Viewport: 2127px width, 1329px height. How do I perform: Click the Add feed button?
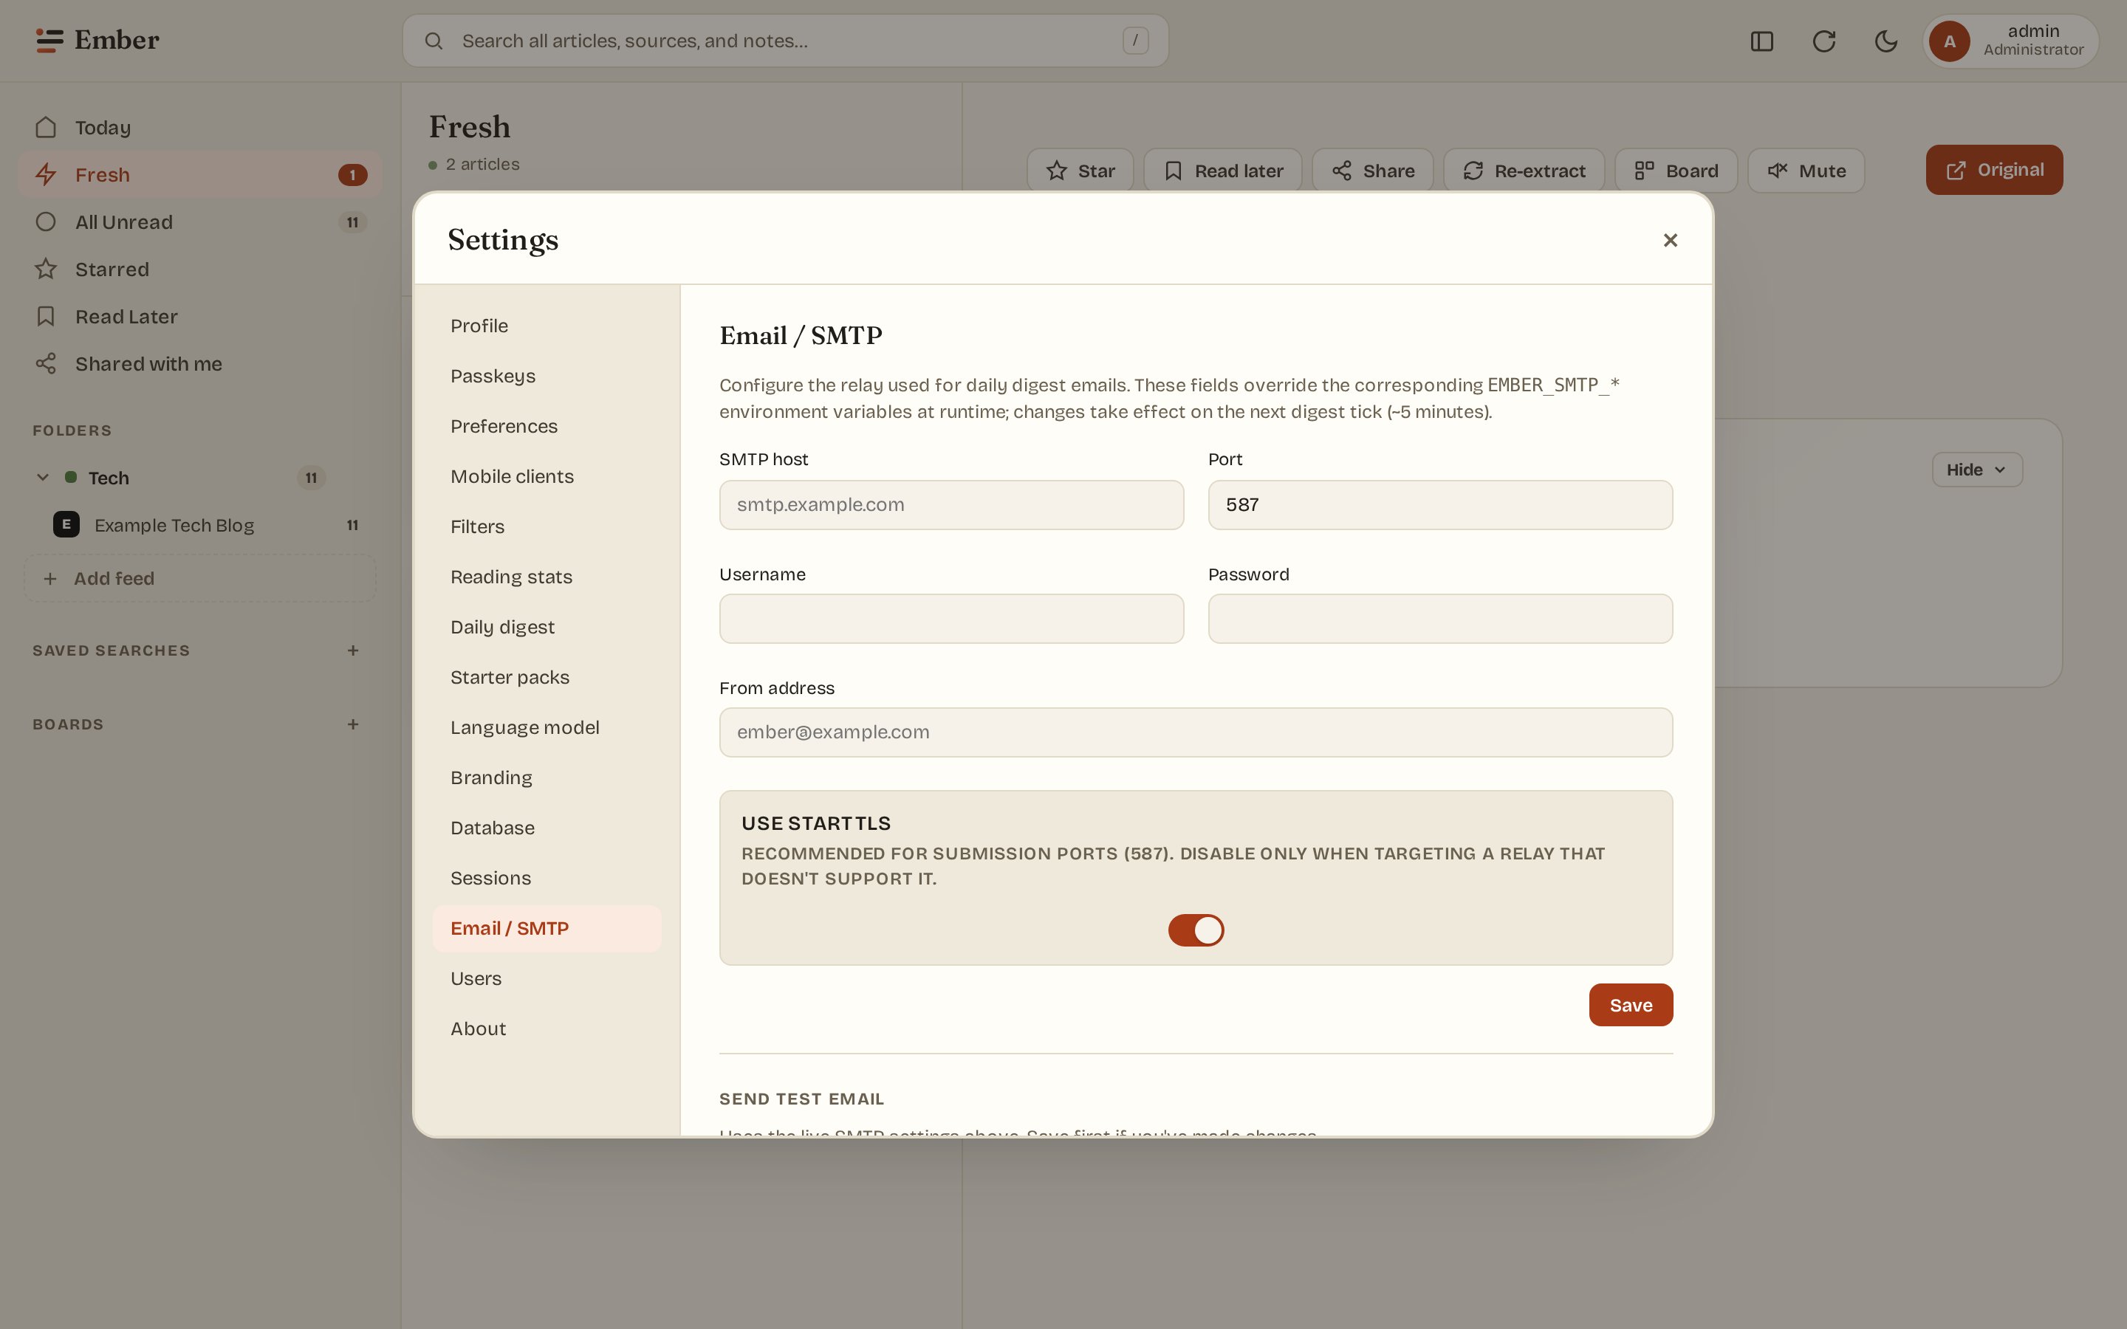(x=199, y=578)
